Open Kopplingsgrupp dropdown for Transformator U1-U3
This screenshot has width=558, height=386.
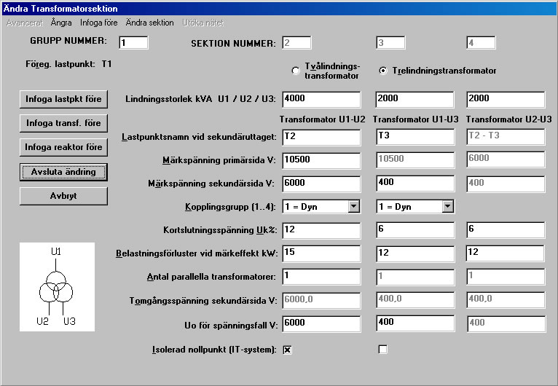(x=448, y=206)
